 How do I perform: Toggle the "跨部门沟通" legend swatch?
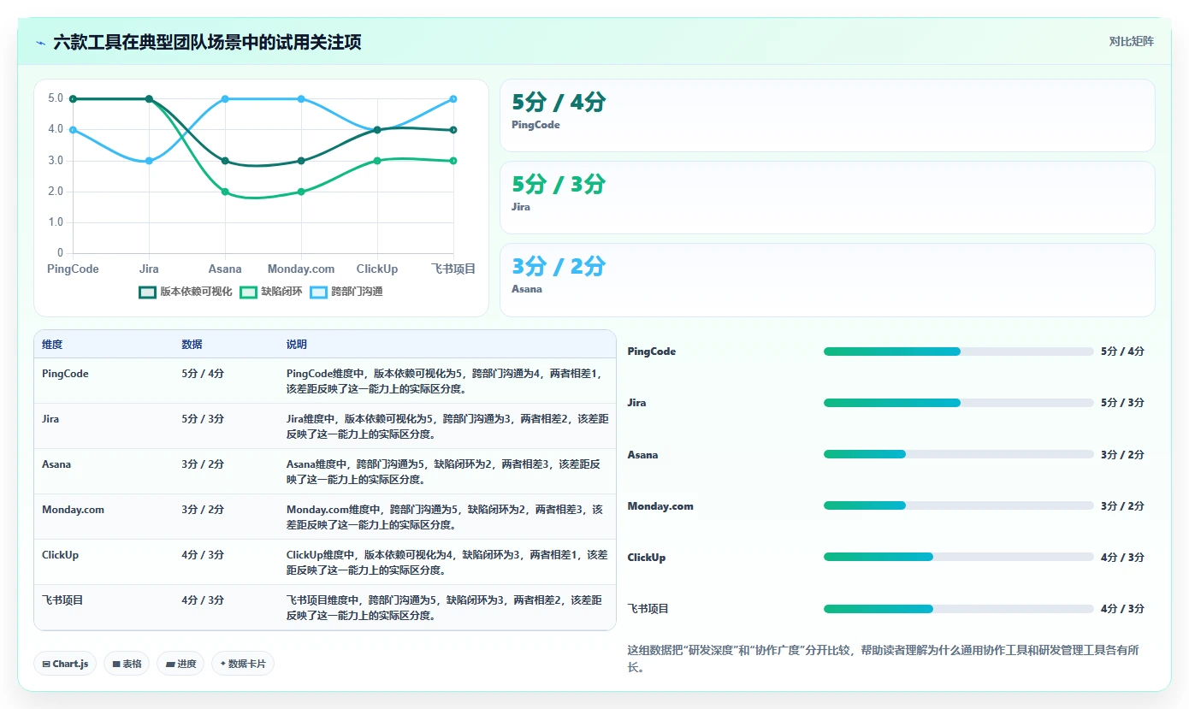coord(318,292)
